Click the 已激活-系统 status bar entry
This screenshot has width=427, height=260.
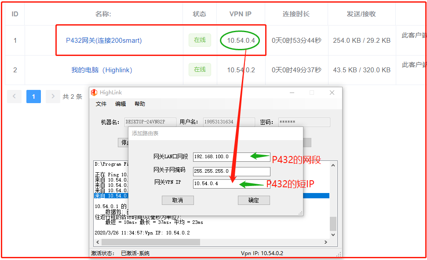(135, 253)
